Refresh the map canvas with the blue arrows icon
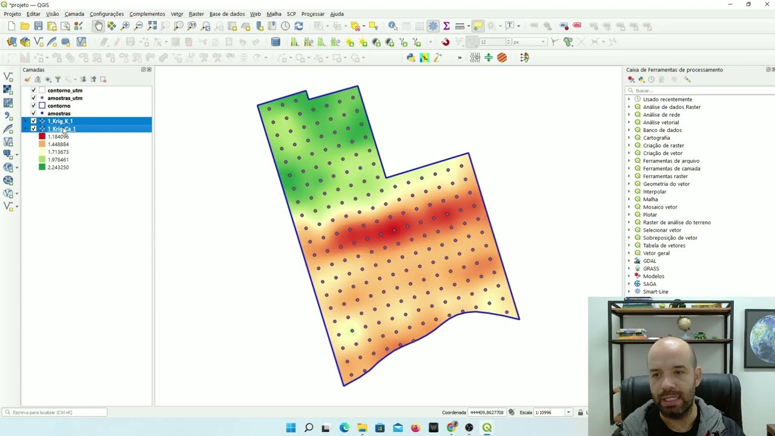The image size is (775, 436). 298,26
